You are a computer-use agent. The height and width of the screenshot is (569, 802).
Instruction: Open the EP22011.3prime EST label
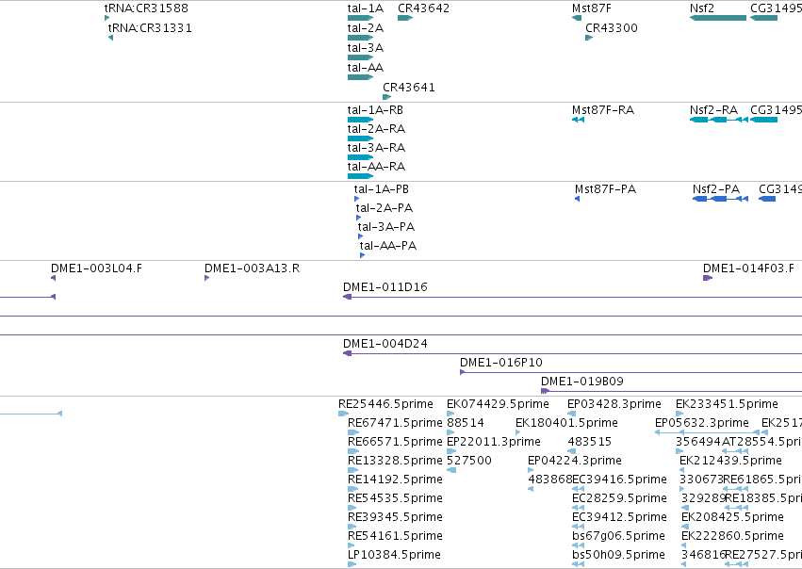494,442
